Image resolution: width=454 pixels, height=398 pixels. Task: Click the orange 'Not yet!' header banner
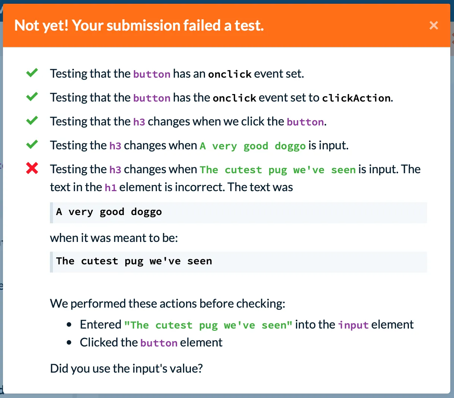click(227, 25)
